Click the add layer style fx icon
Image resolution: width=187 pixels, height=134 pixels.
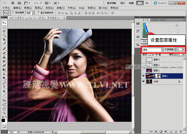tap(156, 132)
